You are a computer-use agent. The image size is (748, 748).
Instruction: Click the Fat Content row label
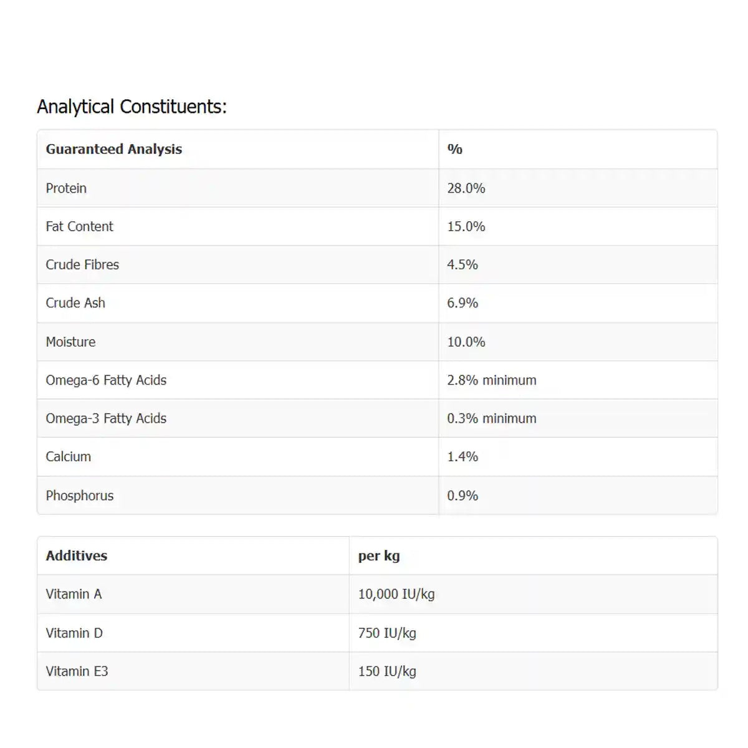tap(79, 226)
